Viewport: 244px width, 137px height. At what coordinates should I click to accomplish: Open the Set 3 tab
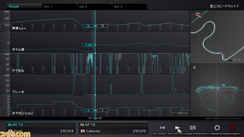pos(130,7)
